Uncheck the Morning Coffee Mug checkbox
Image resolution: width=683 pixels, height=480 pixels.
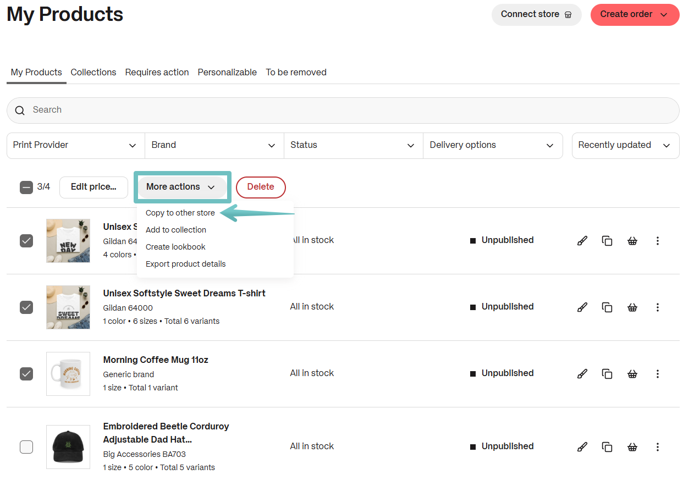pos(26,374)
